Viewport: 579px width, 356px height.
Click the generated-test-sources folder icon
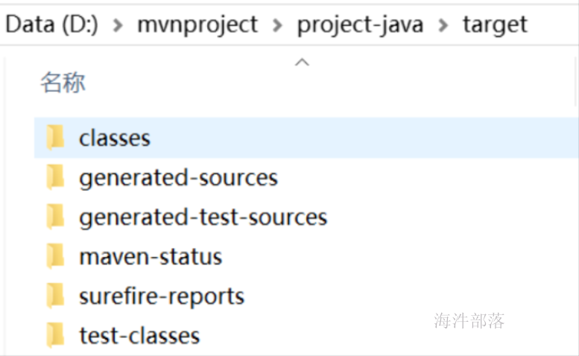[55, 217]
